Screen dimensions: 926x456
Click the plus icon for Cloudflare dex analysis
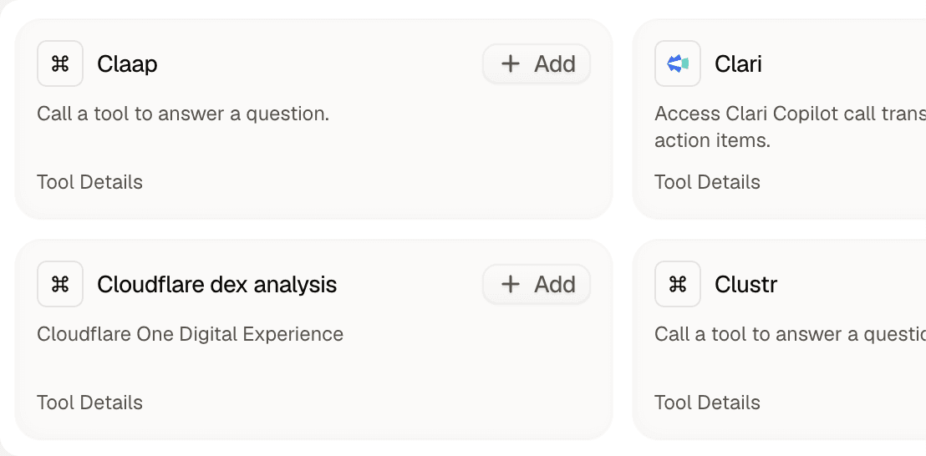pos(511,284)
